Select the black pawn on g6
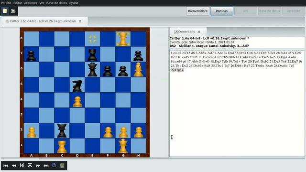Image resolution: width=306 pixels, height=172 pixels. (123, 71)
